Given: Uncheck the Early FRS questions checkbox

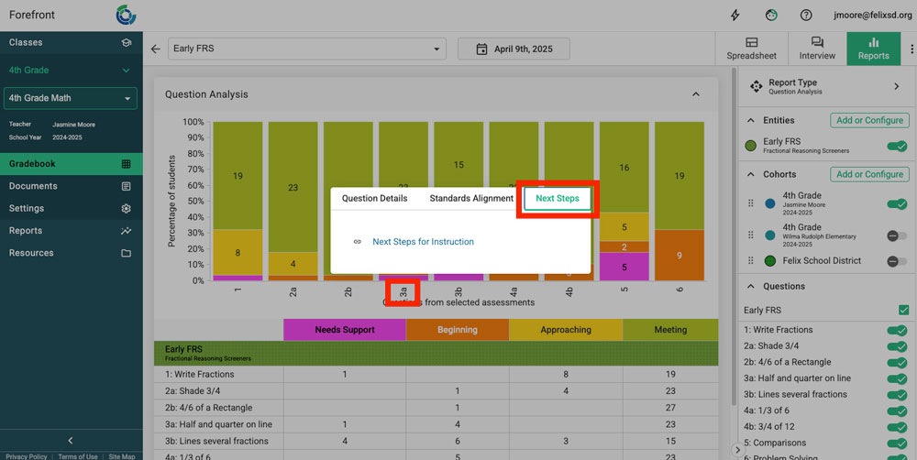Looking at the screenshot, I should click(x=904, y=311).
